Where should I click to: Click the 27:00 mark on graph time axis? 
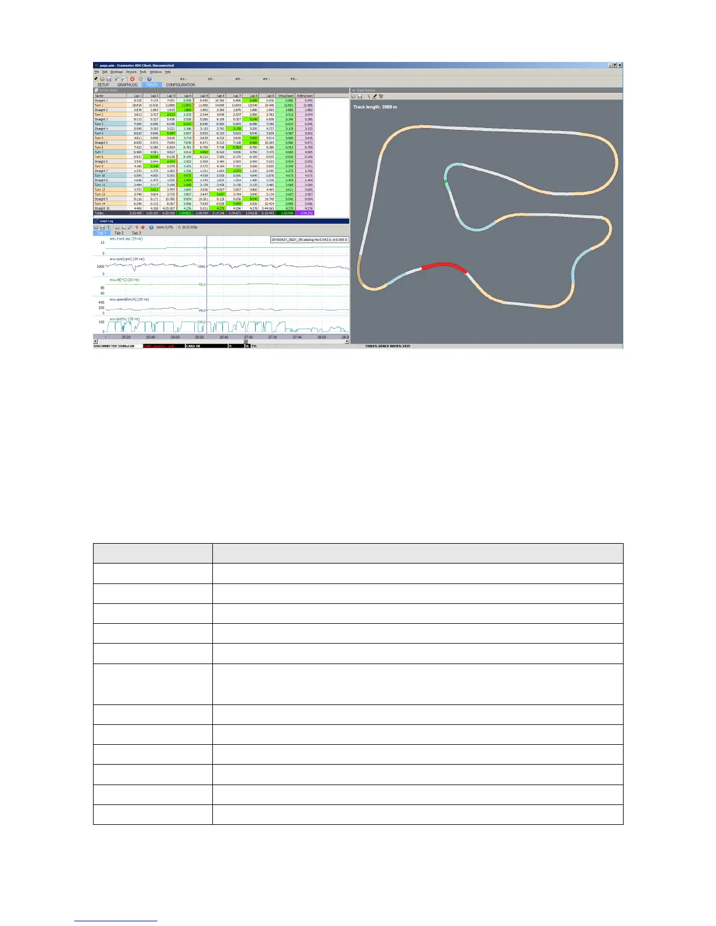(249, 337)
